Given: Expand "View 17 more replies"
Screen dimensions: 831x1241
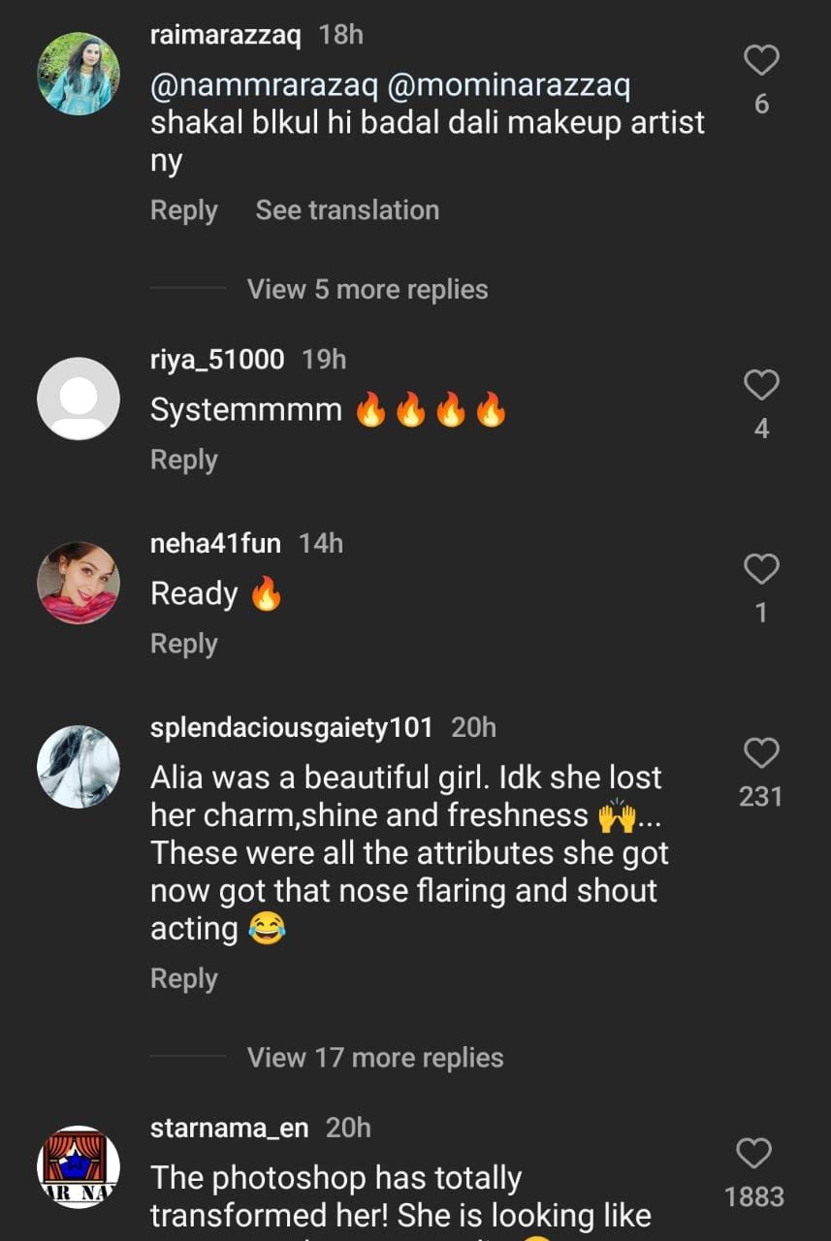Looking at the screenshot, I should [x=375, y=1057].
